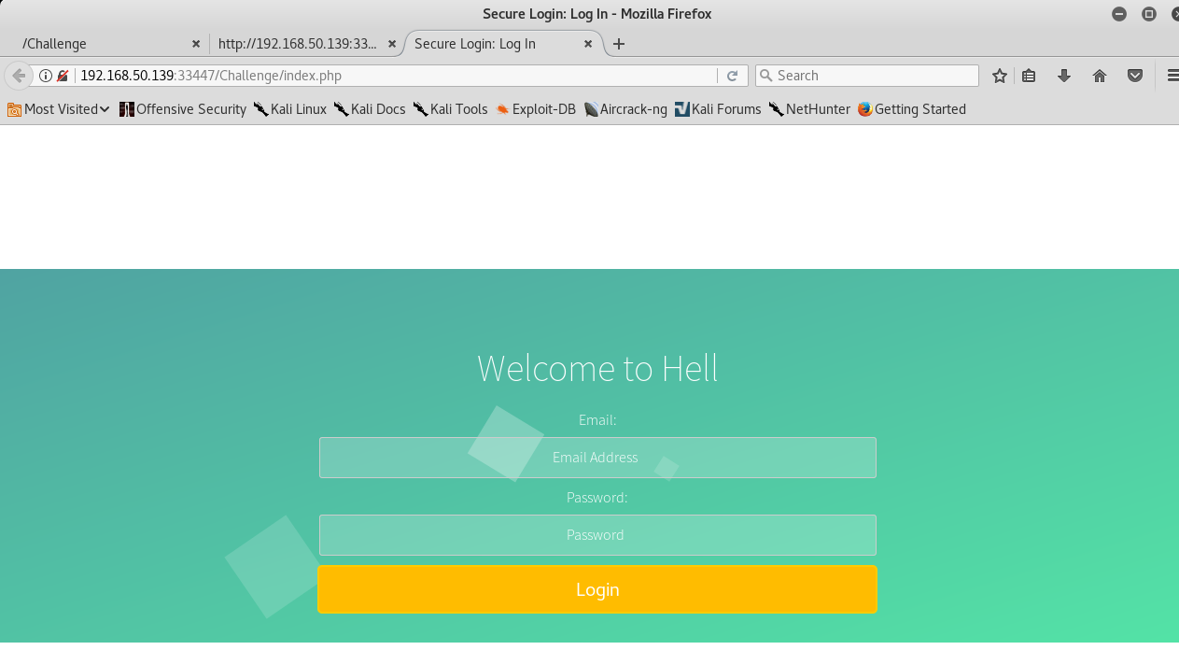Go back to the previous page

(x=18, y=76)
